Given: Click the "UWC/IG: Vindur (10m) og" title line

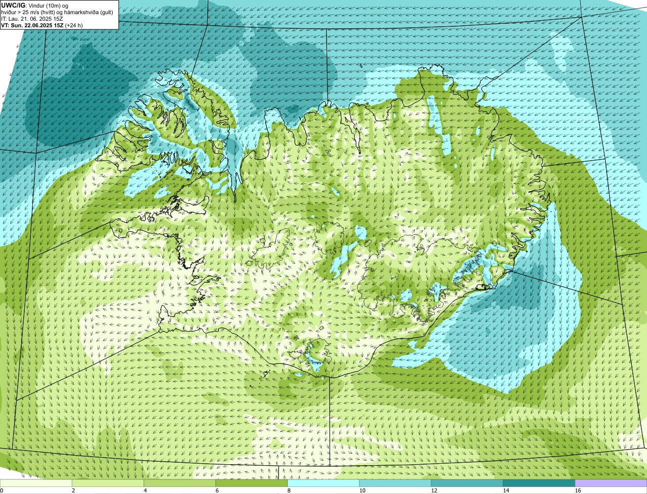Looking at the screenshot, I should (35, 5).
